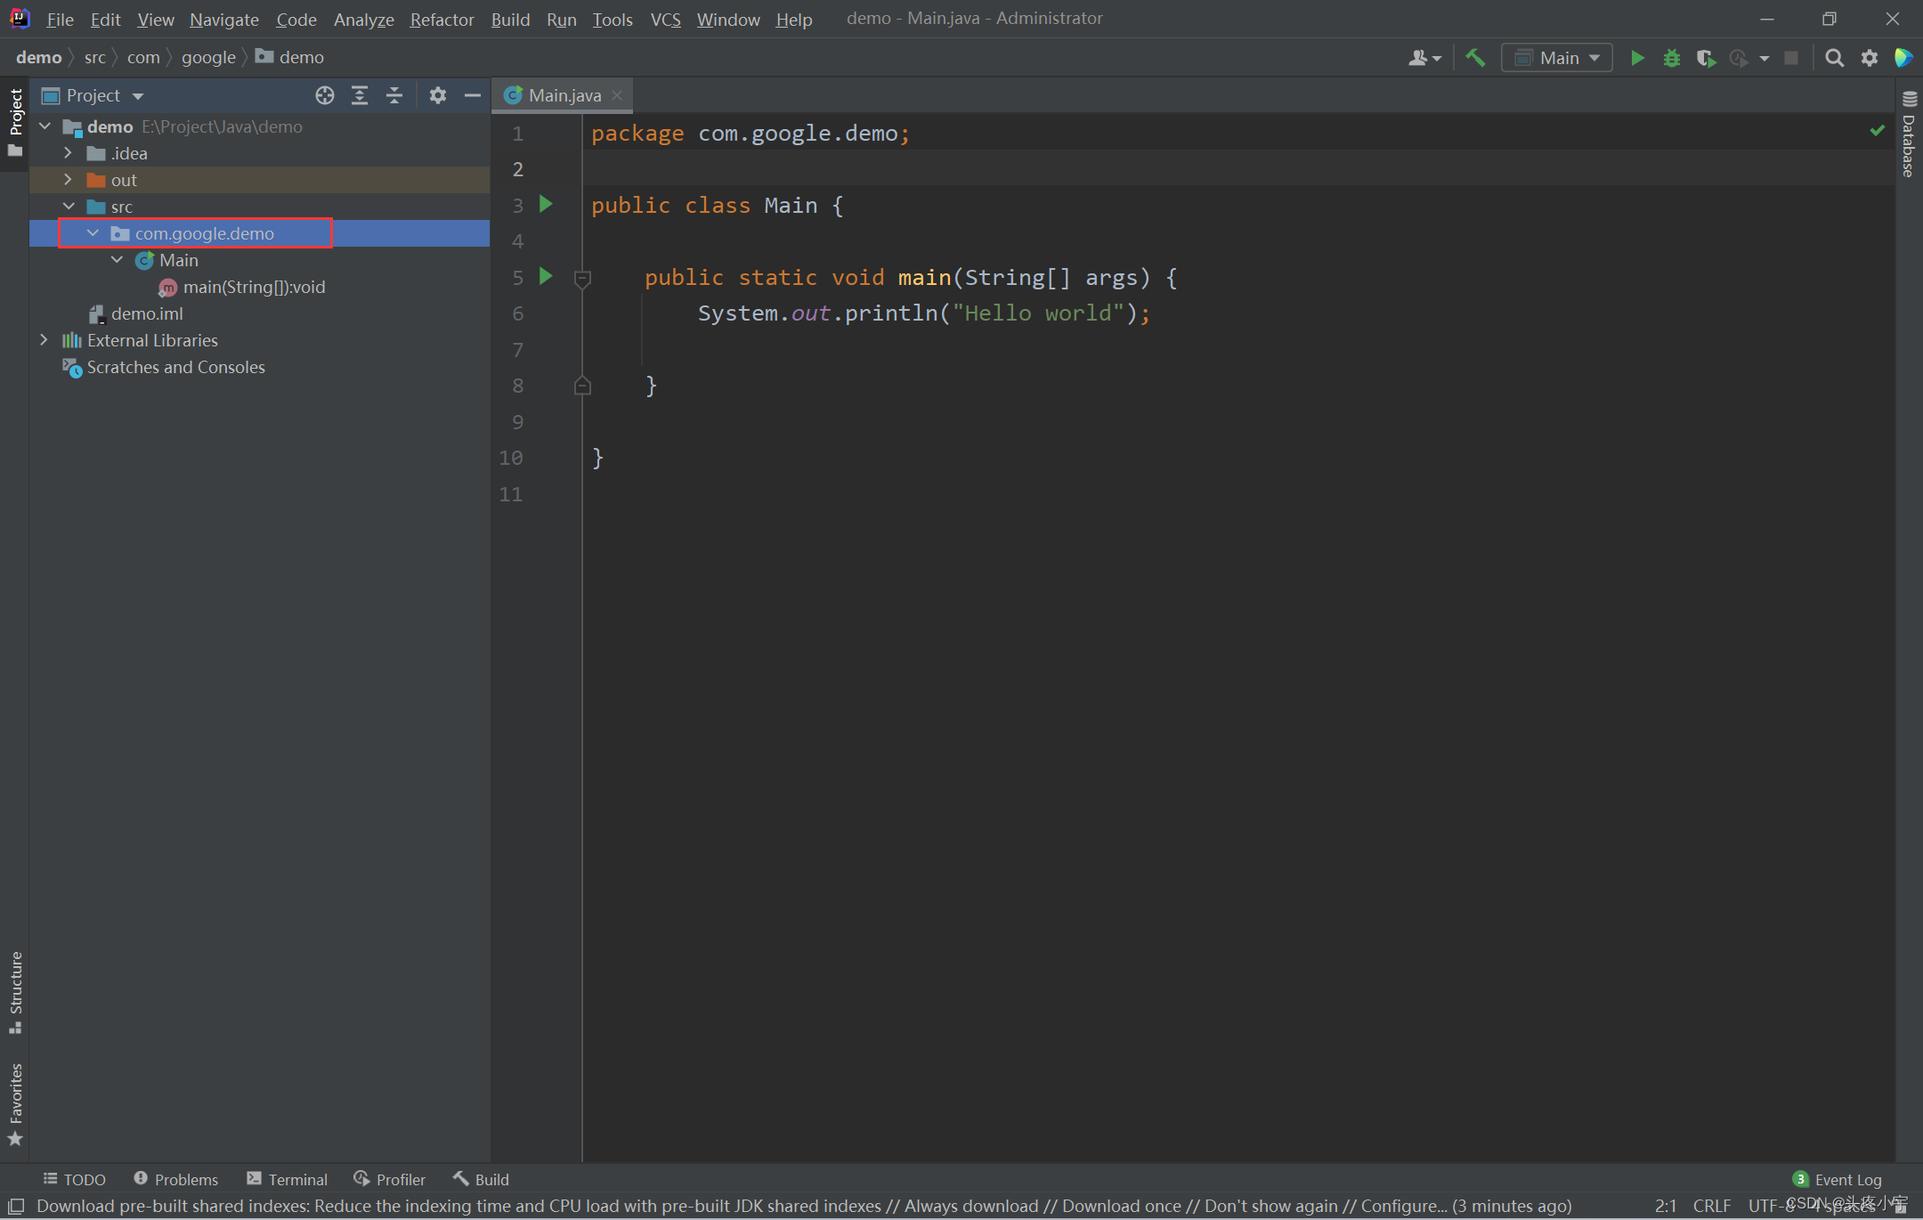Open the Terminal tool window tab

[x=288, y=1179]
